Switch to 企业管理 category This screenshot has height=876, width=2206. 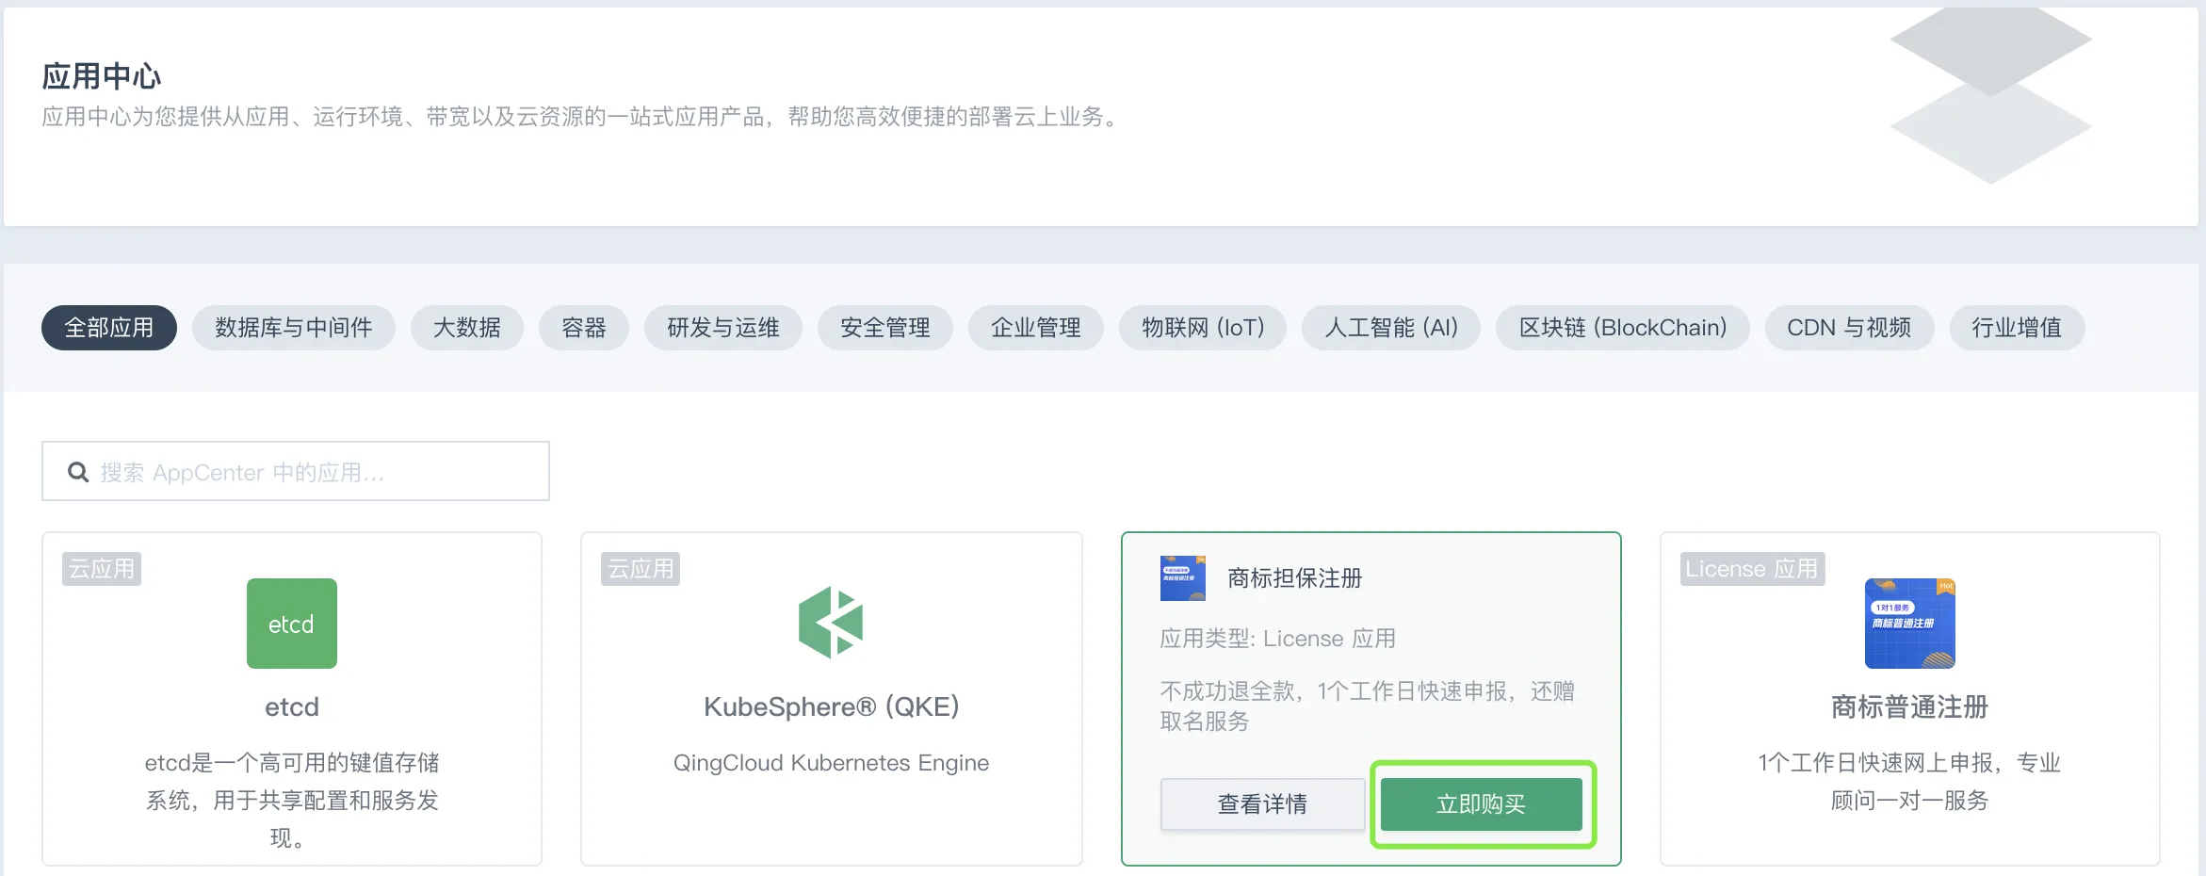click(x=1035, y=328)
